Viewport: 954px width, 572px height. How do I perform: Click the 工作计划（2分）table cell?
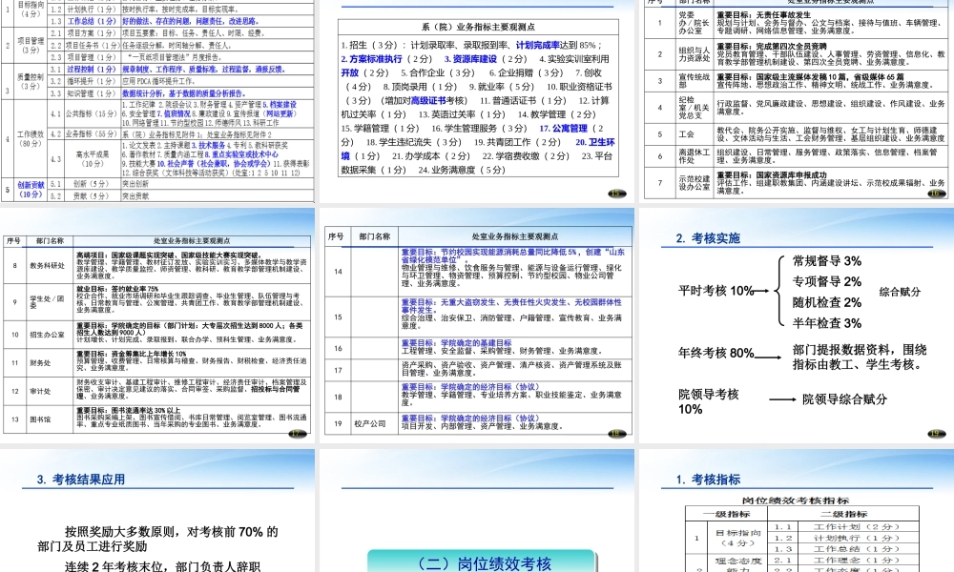857,526
